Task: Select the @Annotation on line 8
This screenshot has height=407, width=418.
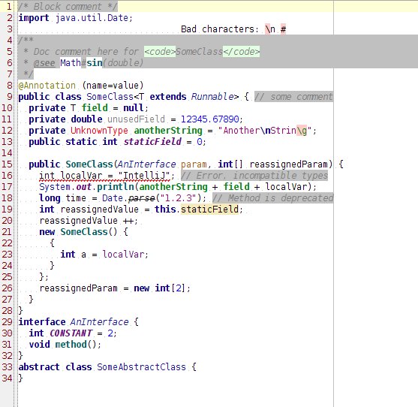Action: (x=47, y=86)
